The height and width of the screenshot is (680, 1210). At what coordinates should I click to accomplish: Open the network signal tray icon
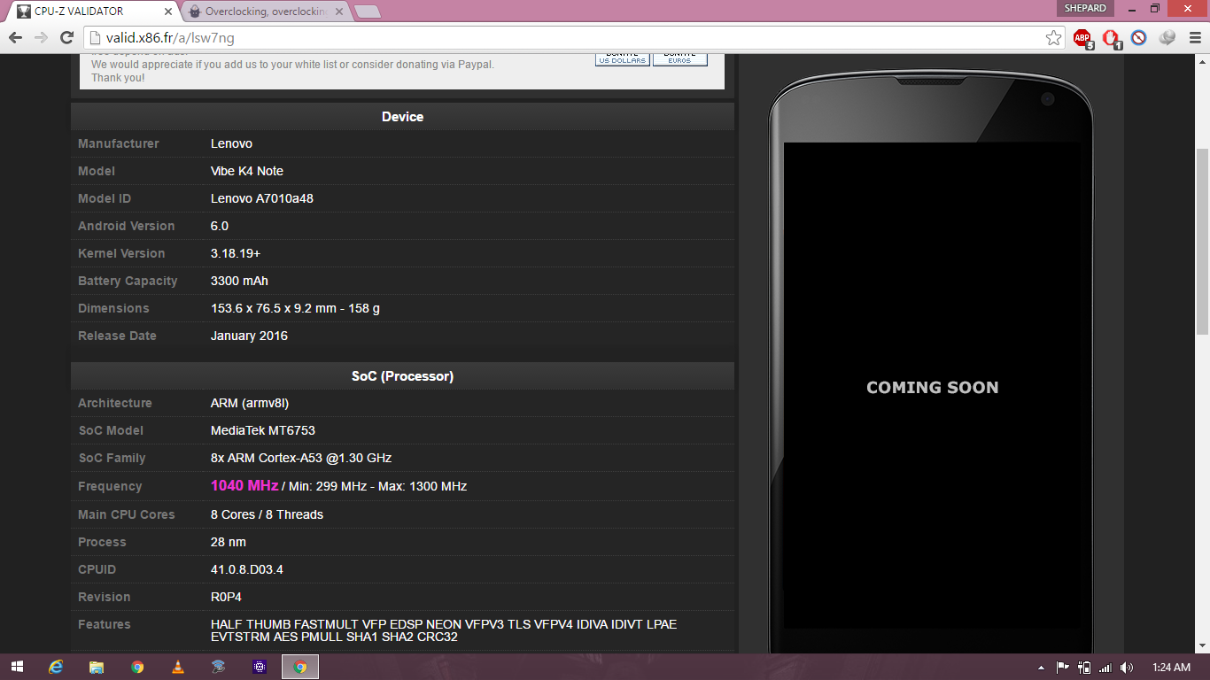tap(1105, 667)
